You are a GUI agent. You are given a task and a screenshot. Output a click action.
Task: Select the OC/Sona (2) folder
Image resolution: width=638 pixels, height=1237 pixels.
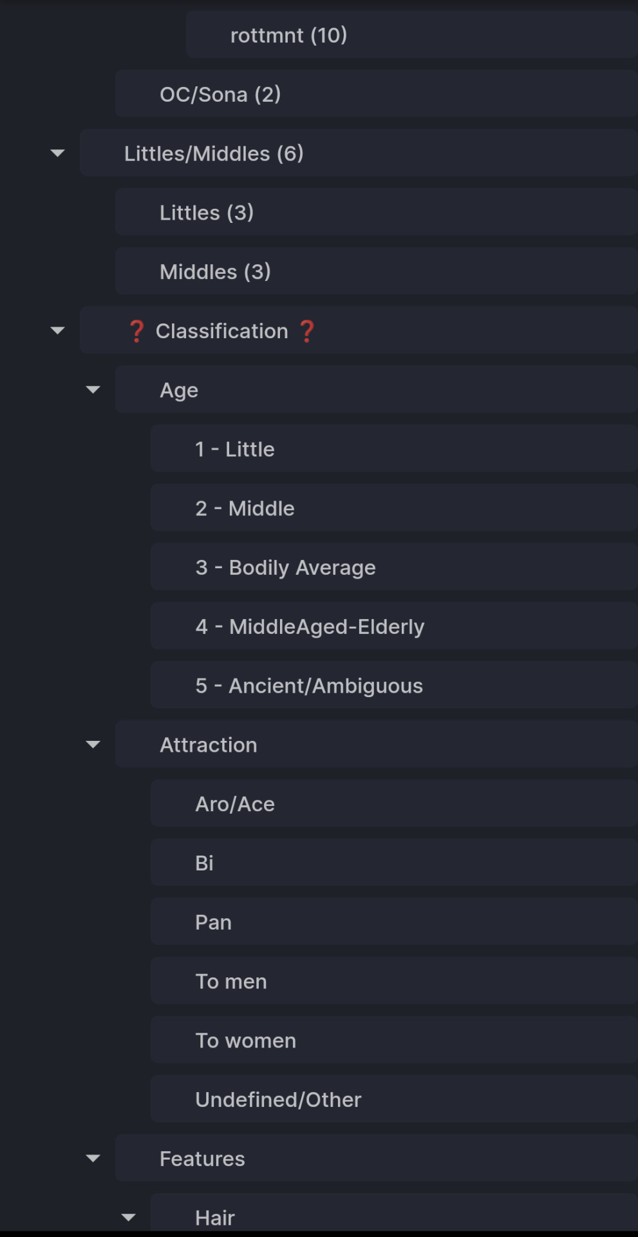tap(377, 94)
